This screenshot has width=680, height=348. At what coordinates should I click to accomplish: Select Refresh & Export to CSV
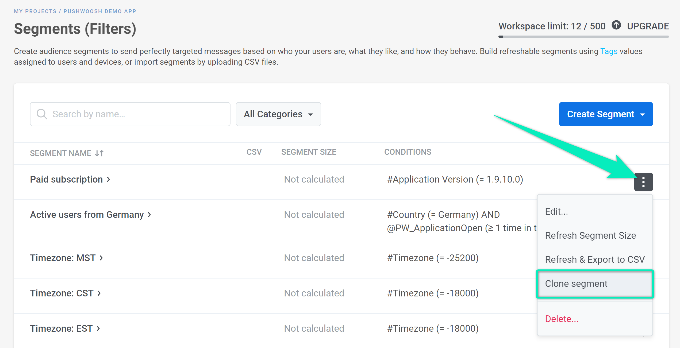click(x=595, y=260)
